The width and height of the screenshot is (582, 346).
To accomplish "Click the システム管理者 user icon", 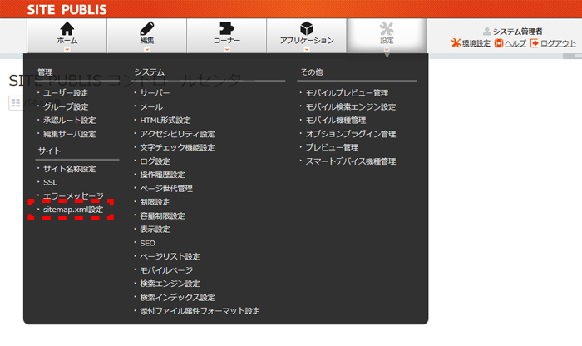I will (x=487, y=31).
